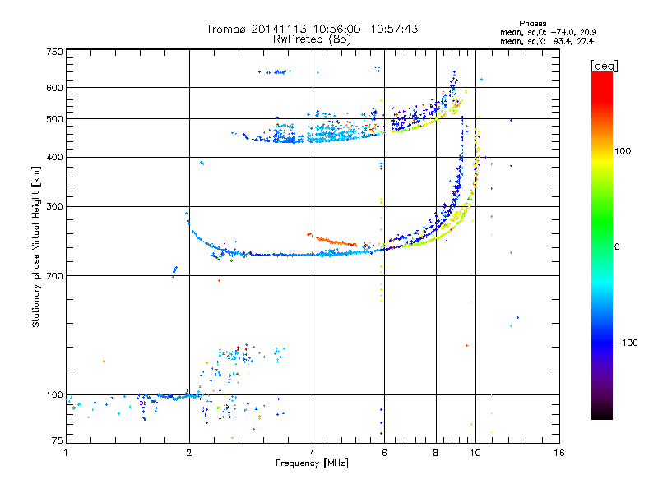This screenshot has width=658, height=493.
Task: Click the x-axis tick label '1'
Action: tap(66, 453)
